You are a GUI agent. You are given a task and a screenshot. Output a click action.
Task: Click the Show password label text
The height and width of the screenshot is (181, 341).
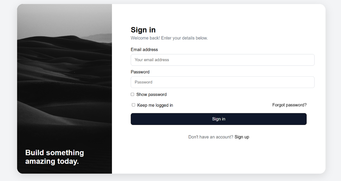click(151, 94)
